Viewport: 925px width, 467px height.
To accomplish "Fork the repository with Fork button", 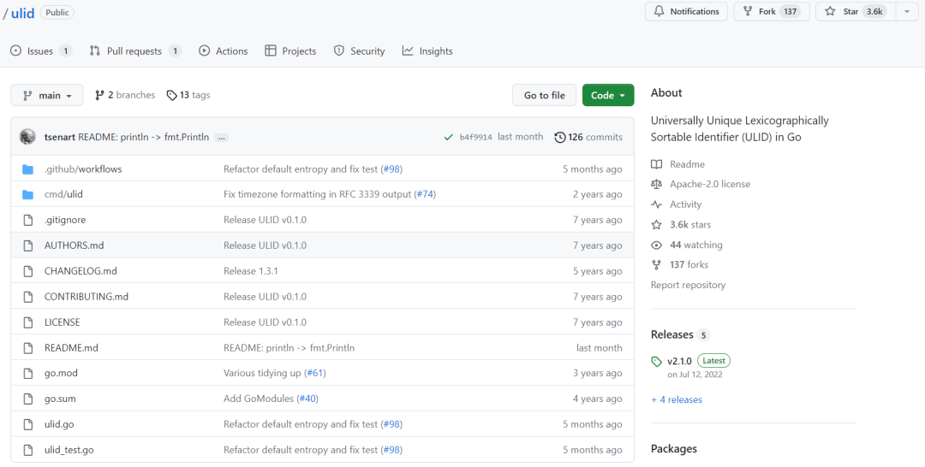I will [772, 12].
